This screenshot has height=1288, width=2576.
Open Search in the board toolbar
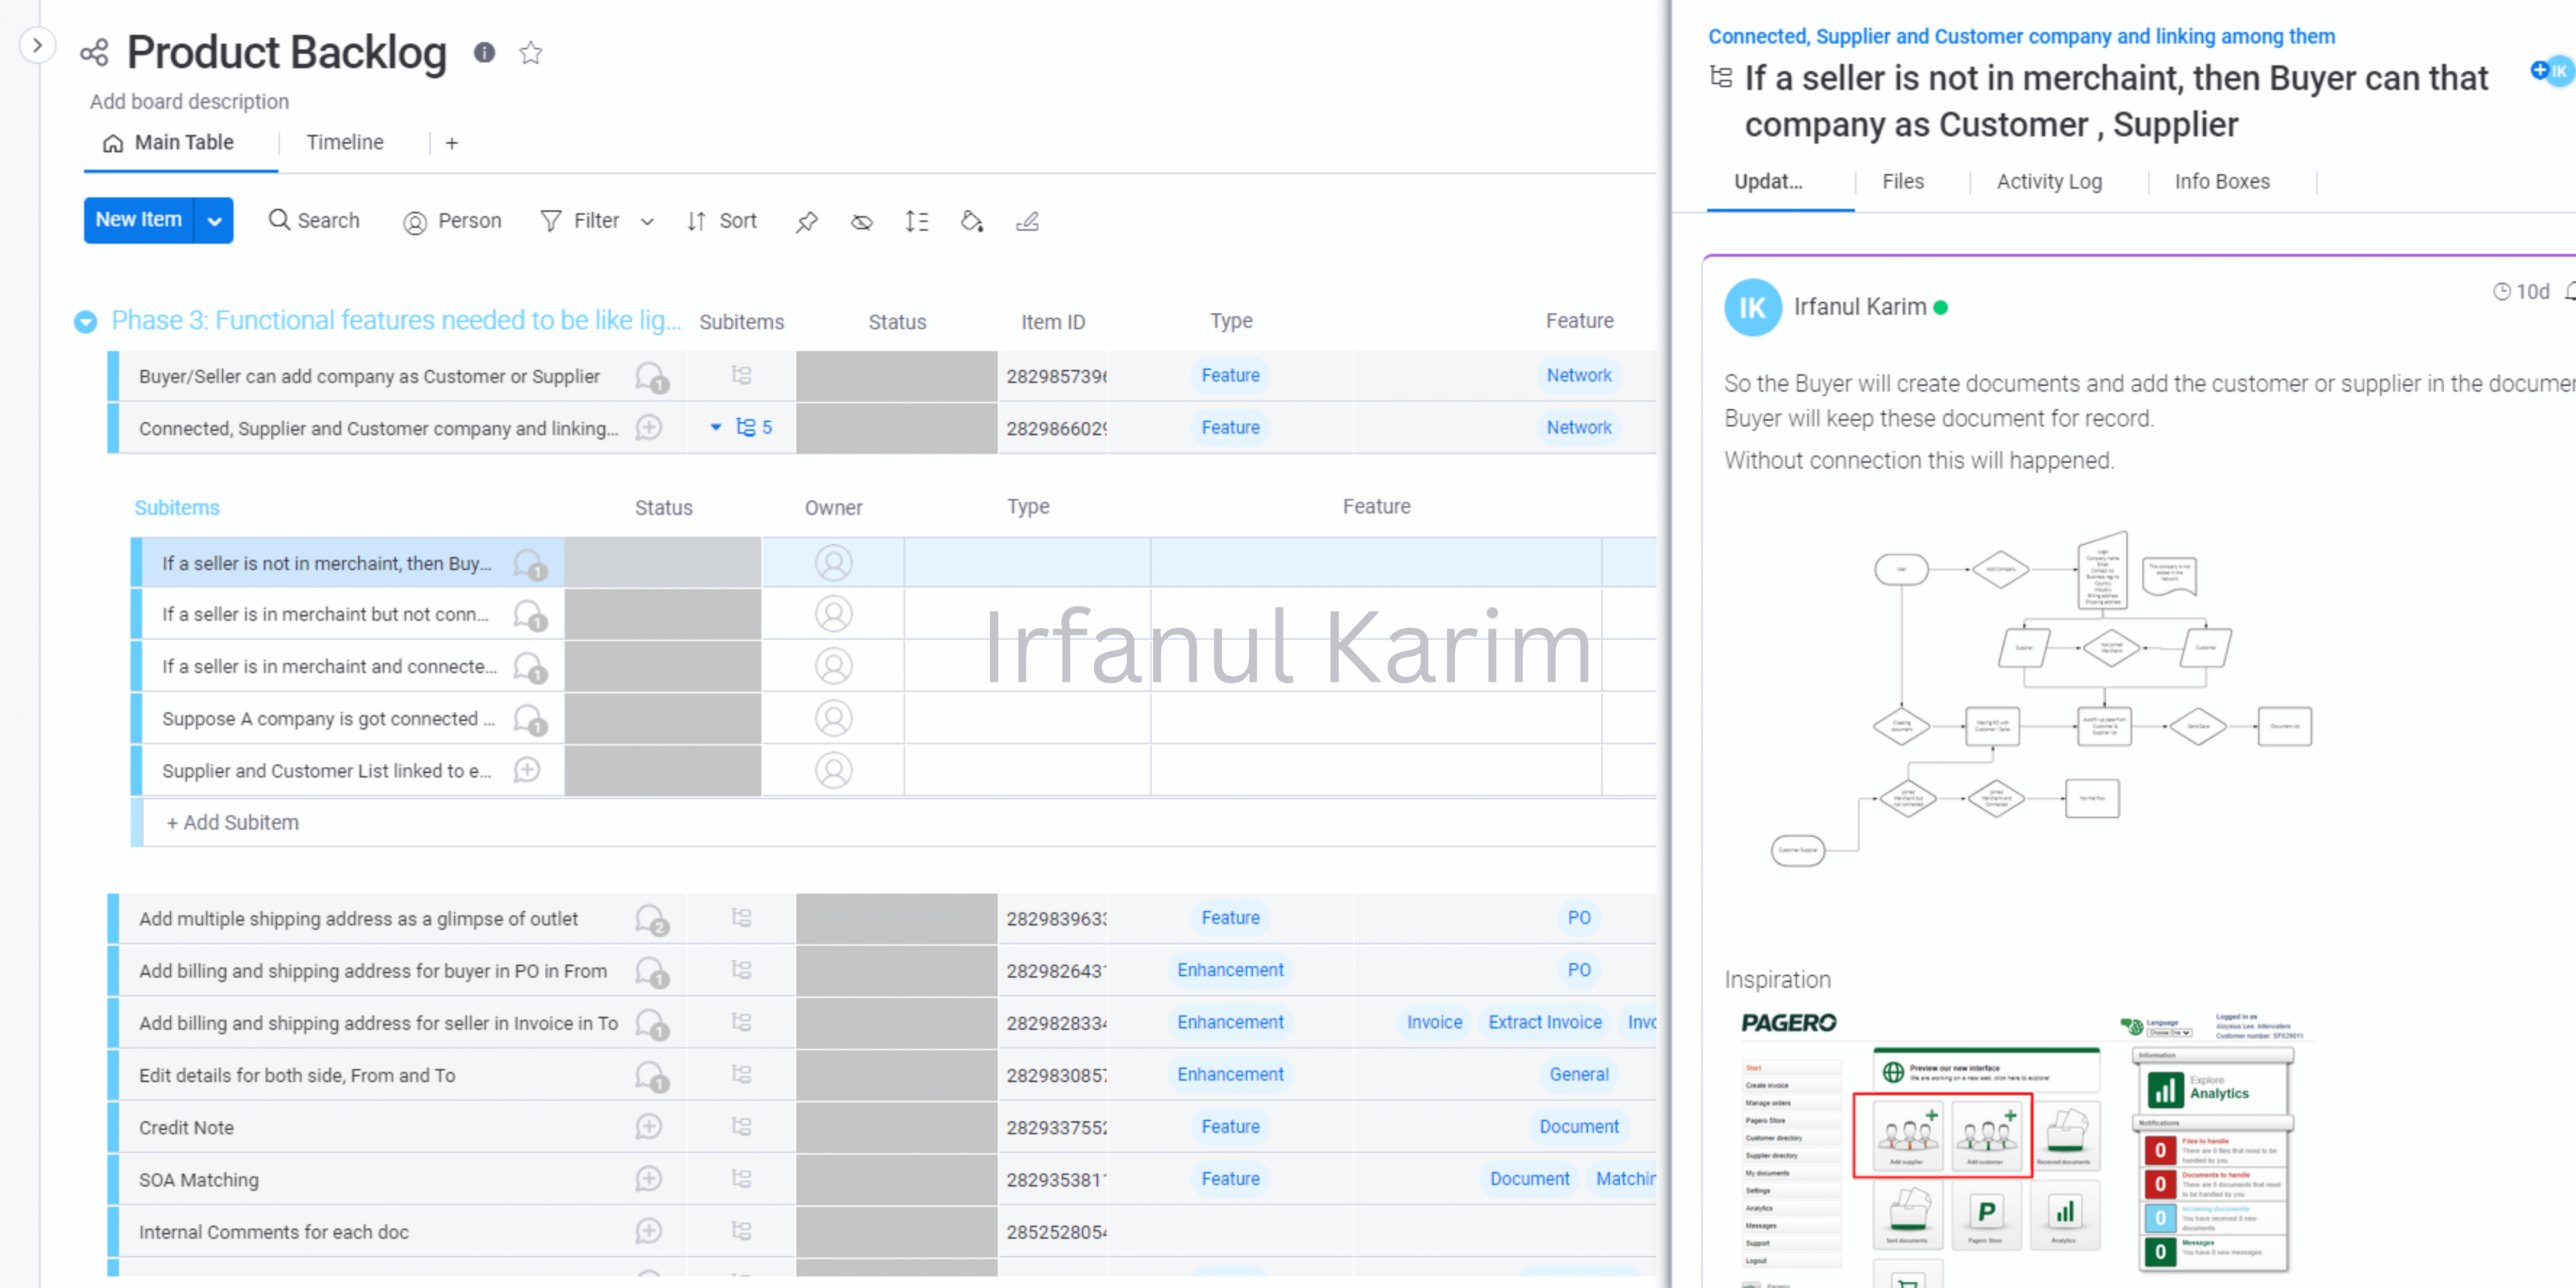pyautogui.click(x=314, y=221)
